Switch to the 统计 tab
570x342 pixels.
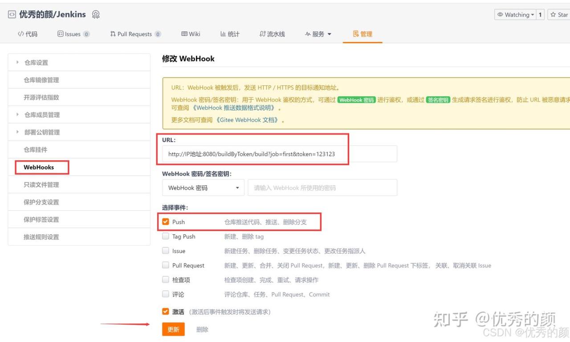(x=230, y=34)
